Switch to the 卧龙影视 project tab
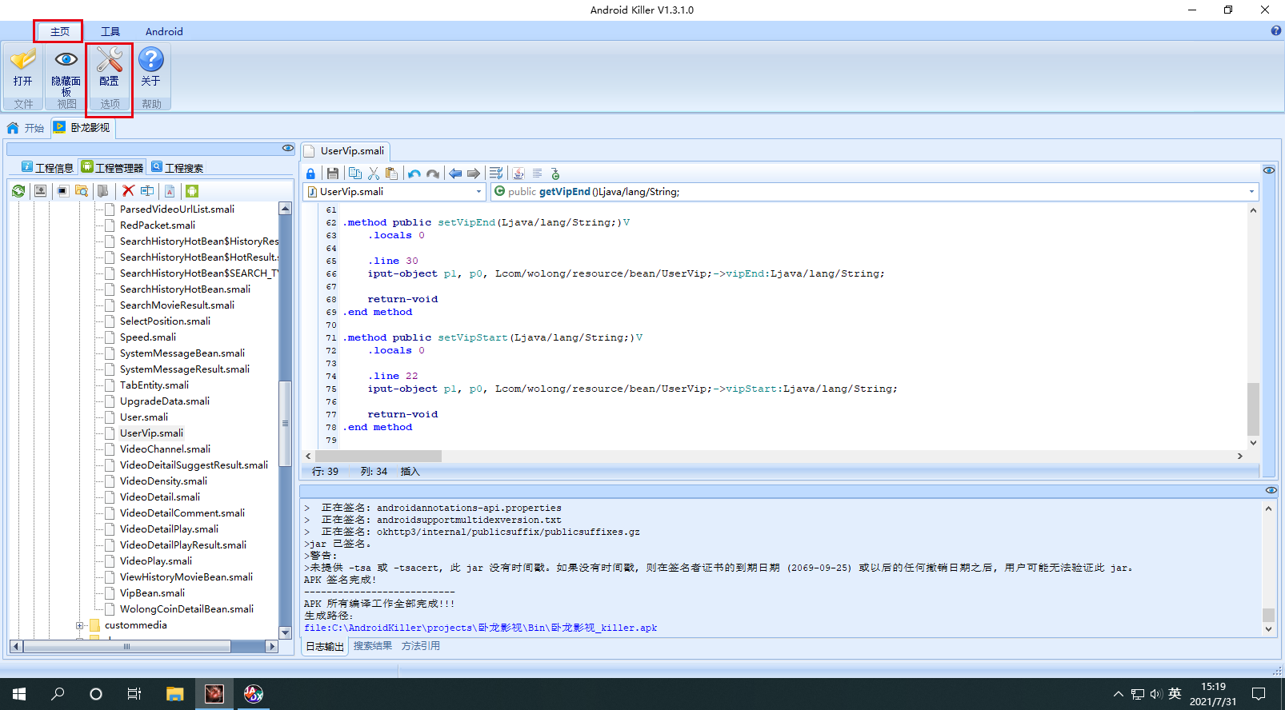Viewport: 1285px width, 710px height. click(x=82, y=128)
